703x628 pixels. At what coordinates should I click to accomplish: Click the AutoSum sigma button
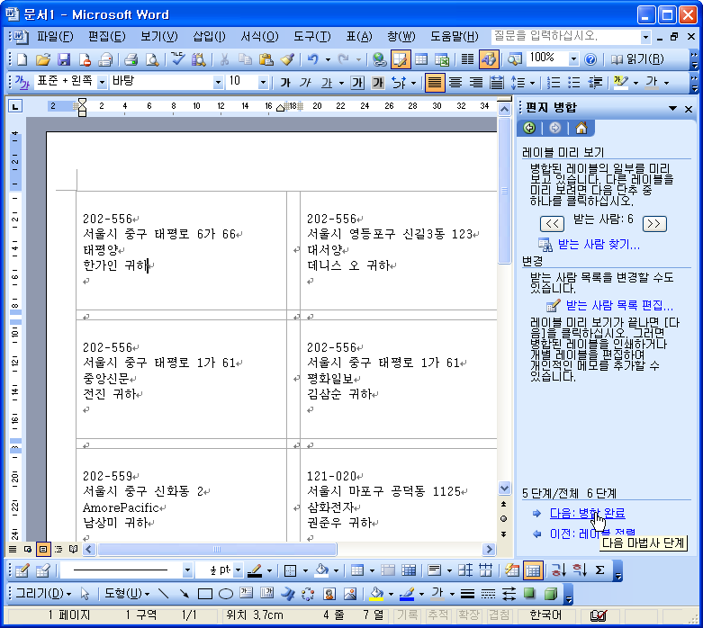(599, 570)
